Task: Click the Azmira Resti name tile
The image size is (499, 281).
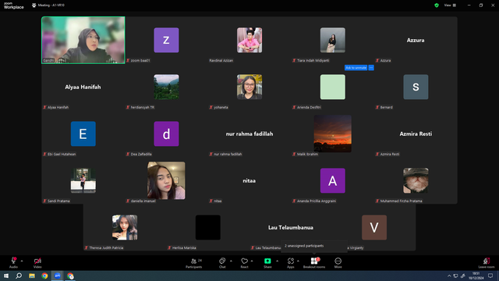Action: pyautogui.click(x=416, y=133)
